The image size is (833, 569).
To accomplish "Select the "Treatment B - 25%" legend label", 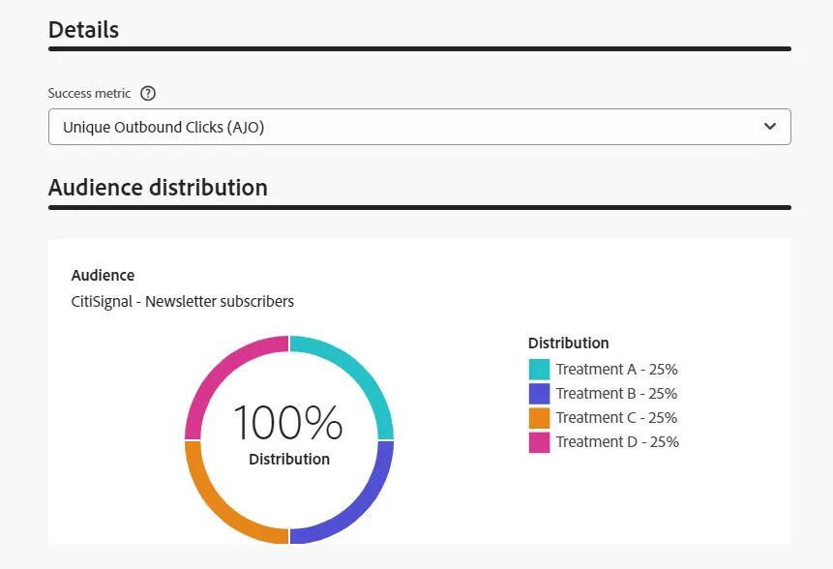I will click(x=617, y=394).
